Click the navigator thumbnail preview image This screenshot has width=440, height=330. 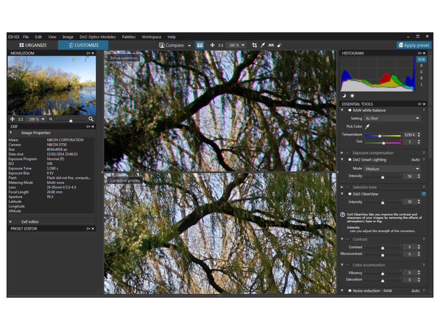pos(52,86)
